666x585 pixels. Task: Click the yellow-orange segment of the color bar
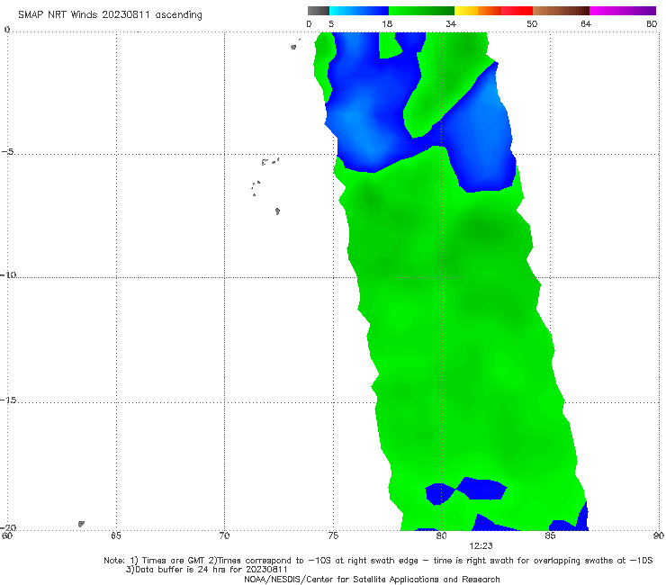pos(478,11)
